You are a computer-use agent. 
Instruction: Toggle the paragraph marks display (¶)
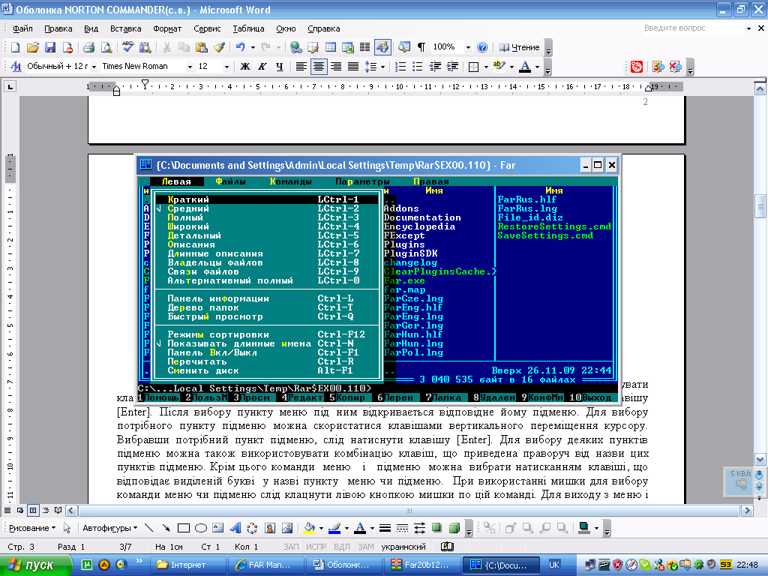coord(421,47)
